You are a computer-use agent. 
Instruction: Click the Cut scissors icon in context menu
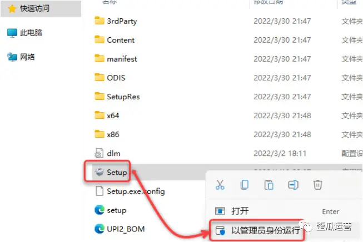[x=220, y=185]
